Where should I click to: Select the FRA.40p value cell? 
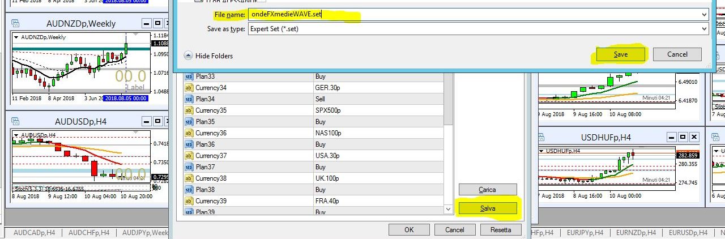point(378,201)
